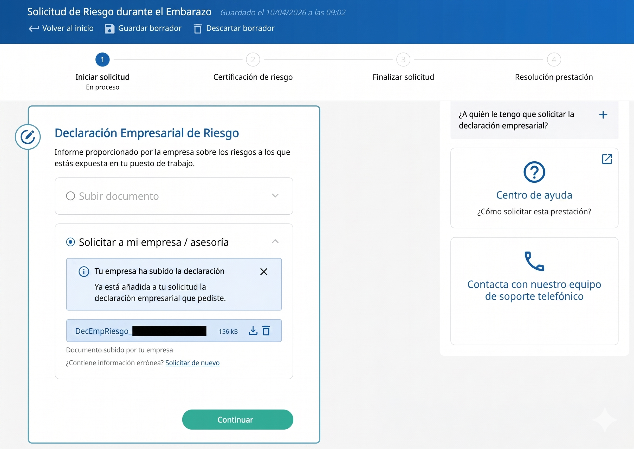Click the floppy disk Guardar borrador icon
634x449 pixels.
pos(109,29)
